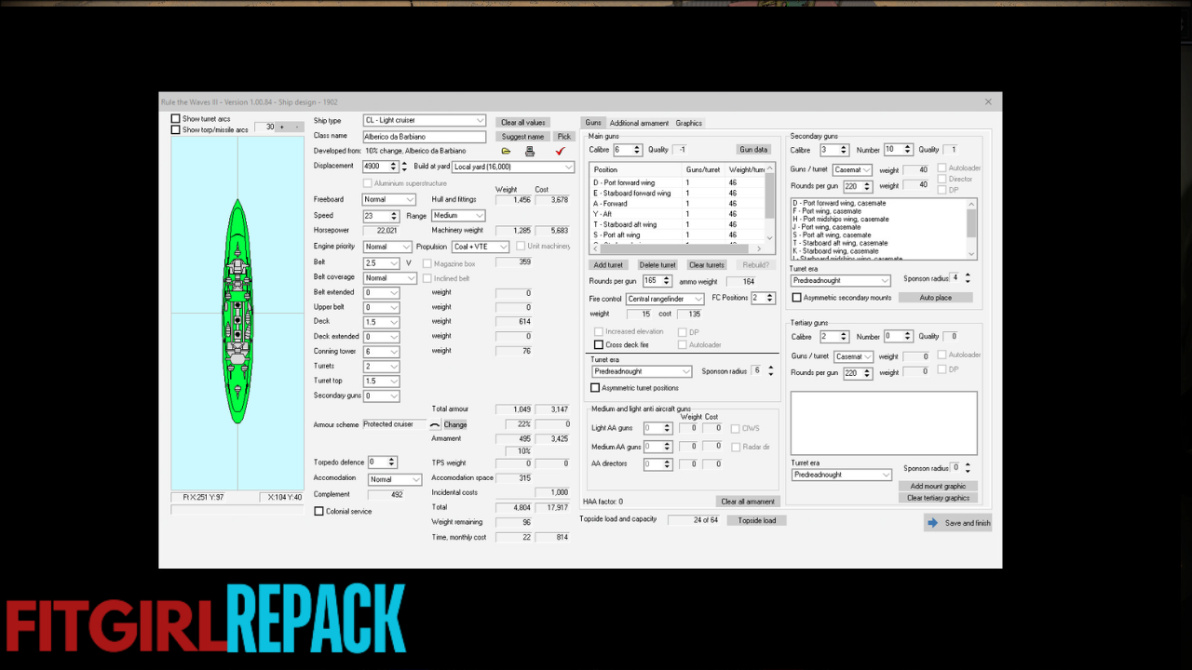Click the armour scheme icon beside Change
The width and height of the screenshot is (1192, 670).
(434, 424)
